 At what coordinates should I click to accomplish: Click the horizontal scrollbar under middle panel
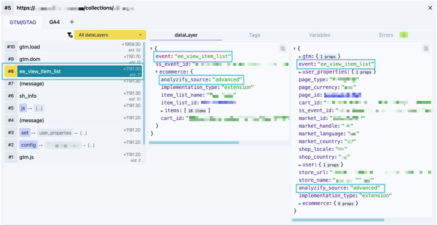194,143
